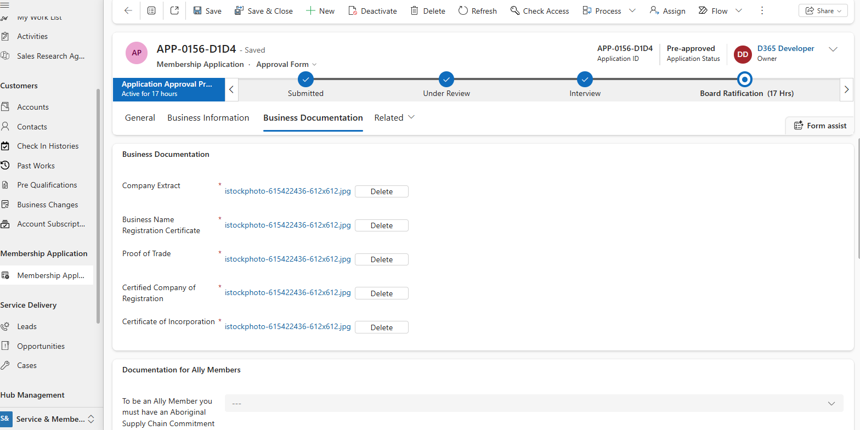
Task: Open the General tab
Action: 140,118
